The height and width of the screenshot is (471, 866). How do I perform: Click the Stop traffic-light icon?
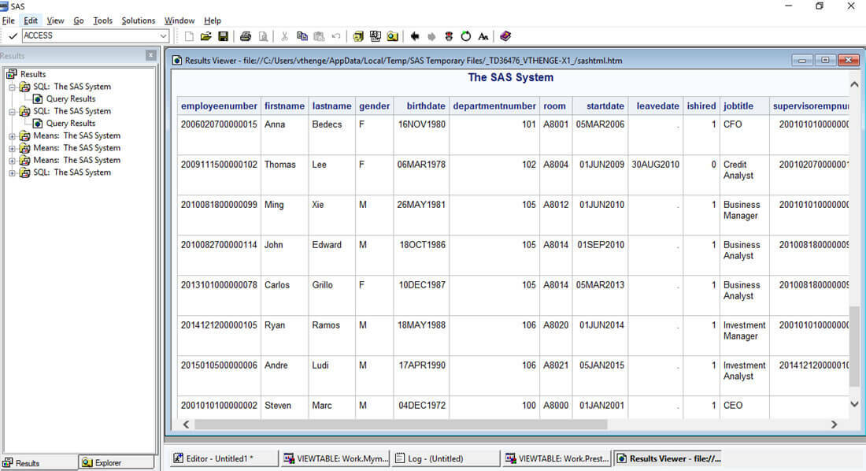(x=449, y=36)
